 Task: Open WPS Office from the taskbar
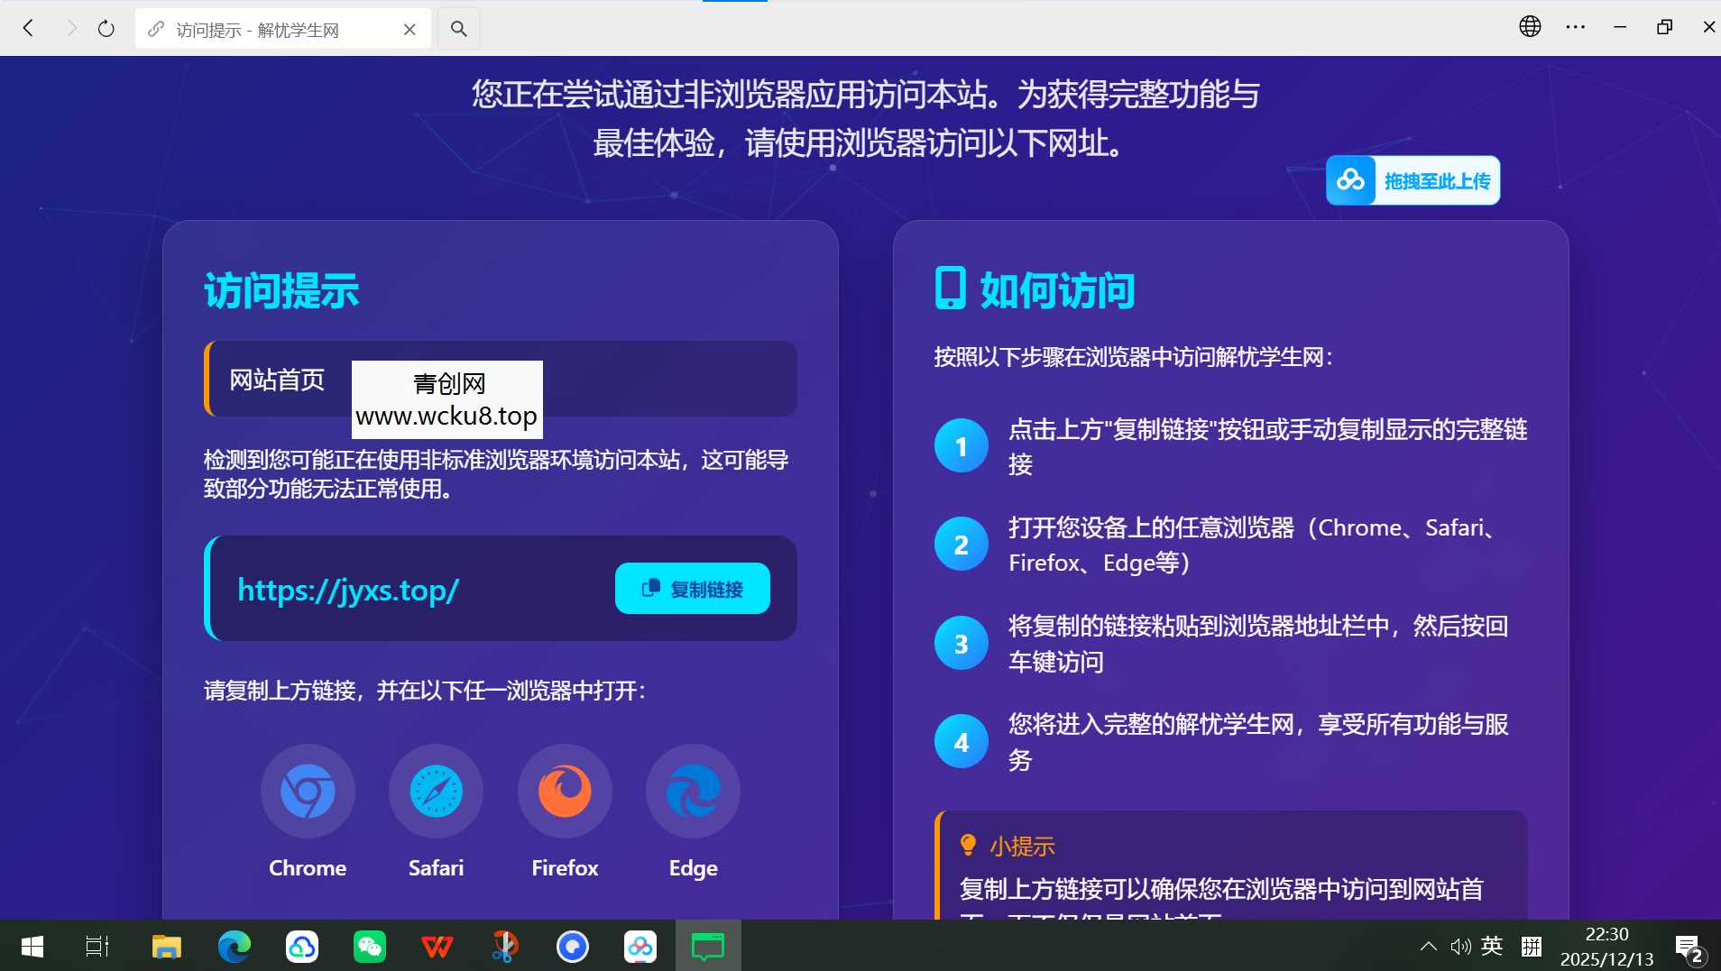(x=437, y=946)
